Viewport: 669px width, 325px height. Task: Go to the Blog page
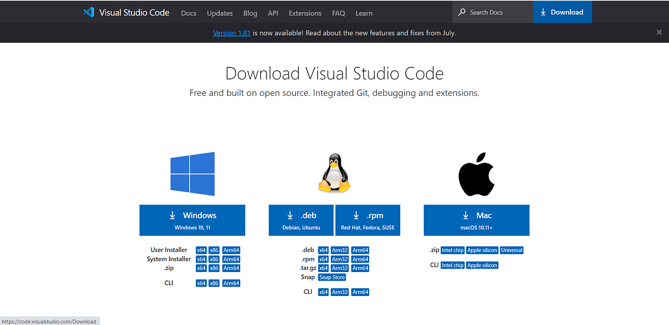[x=250, y=13]
